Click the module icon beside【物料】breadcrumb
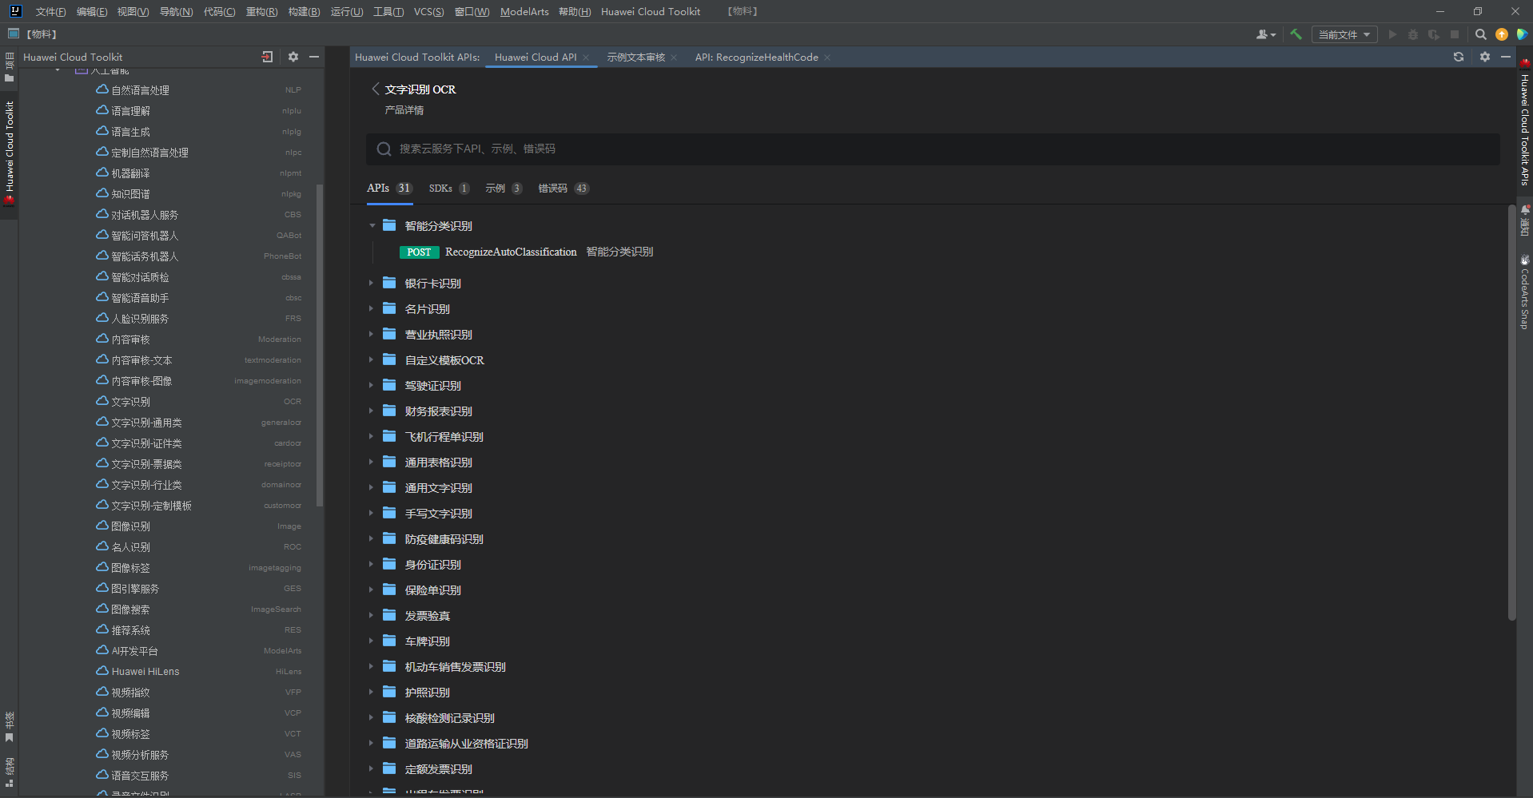 (14, 34)
